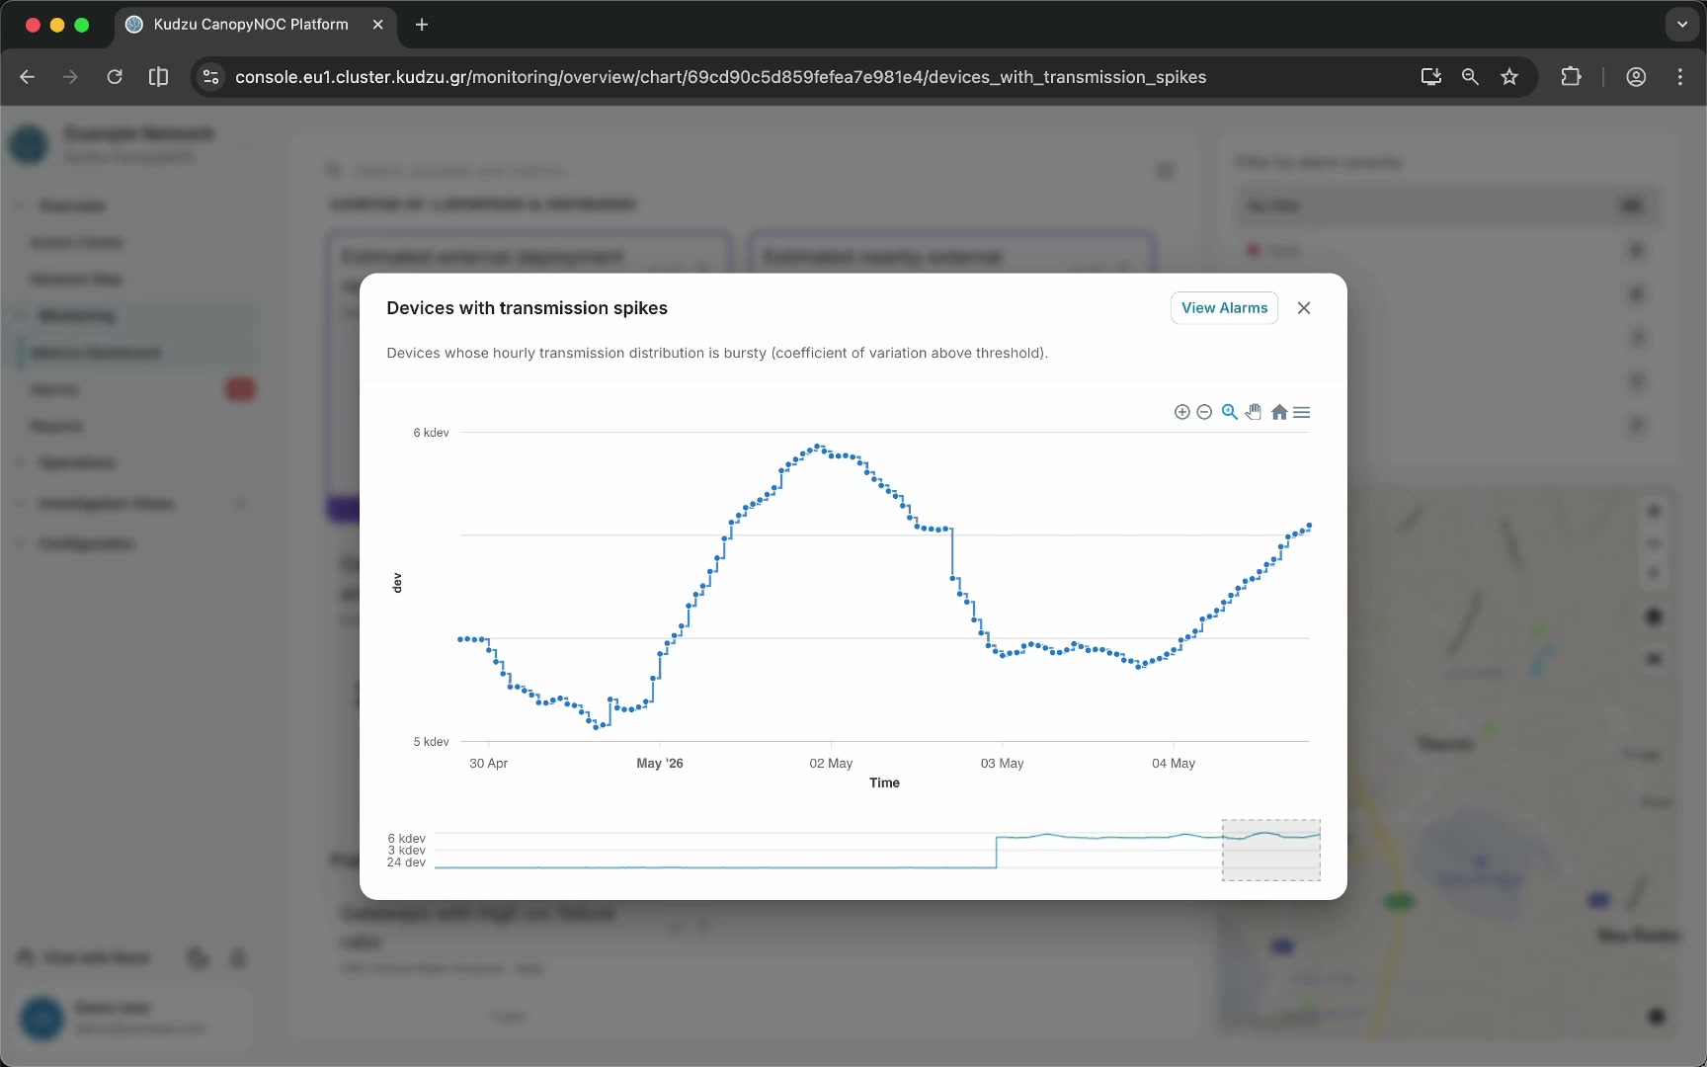The width and height of the screenshot is (1707, 1067).
Task: Click the Devices with transmission spikes title
Action: point(527,308)
